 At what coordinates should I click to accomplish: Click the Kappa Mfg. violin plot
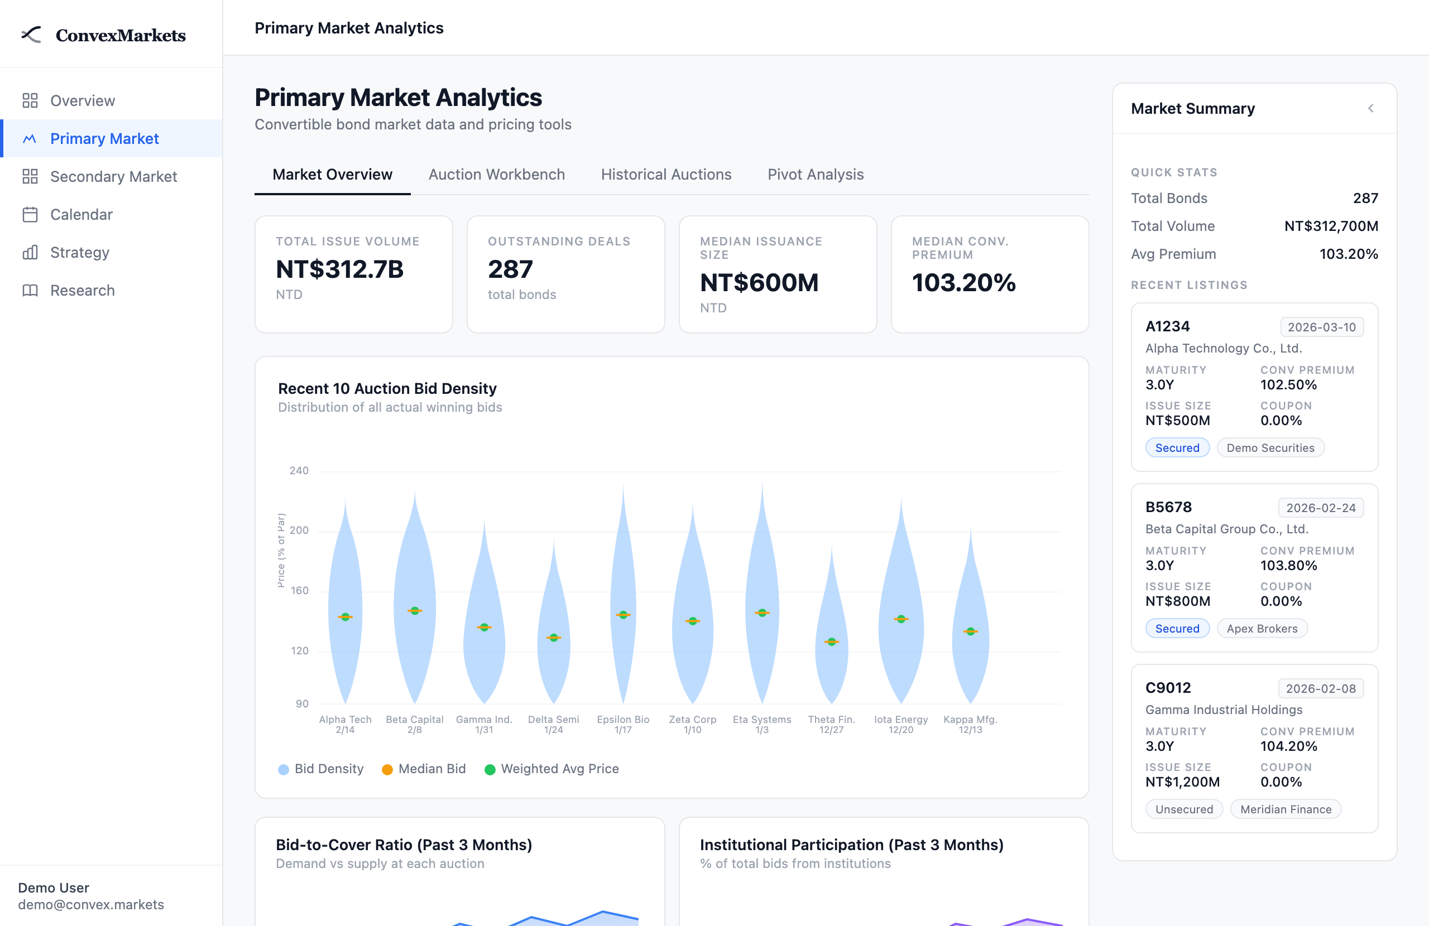pos(970,615)
